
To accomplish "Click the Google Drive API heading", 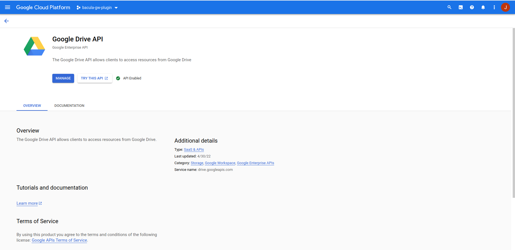I will 77,39.
